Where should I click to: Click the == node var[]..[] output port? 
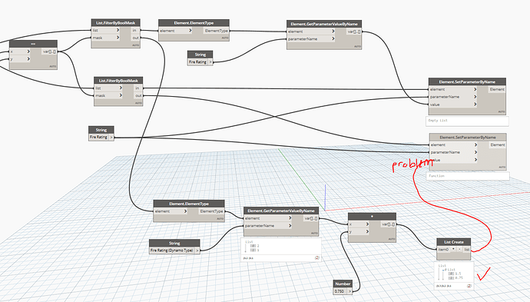[49, 51]
